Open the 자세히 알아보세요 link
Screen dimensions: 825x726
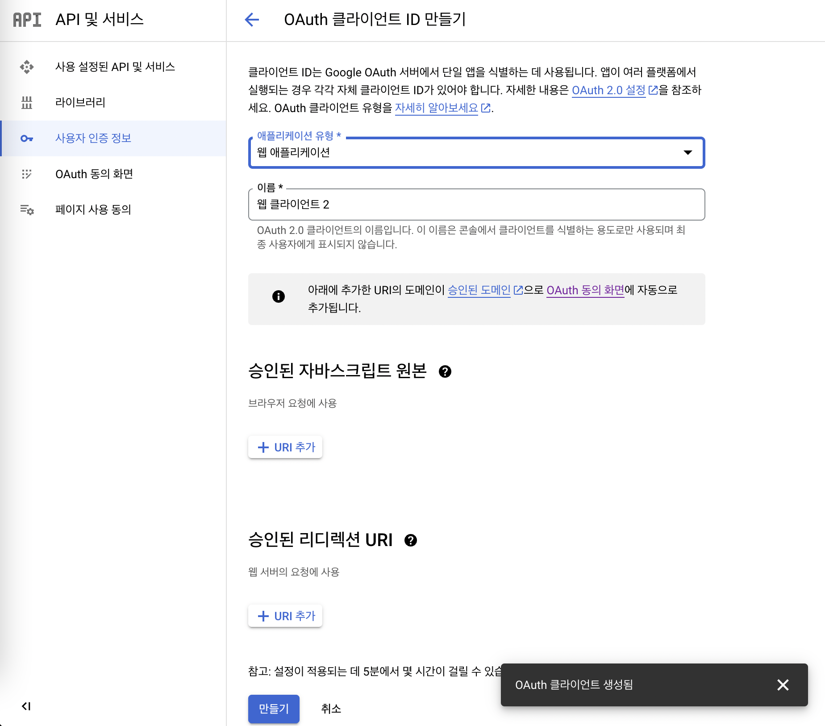coord(436,108)
